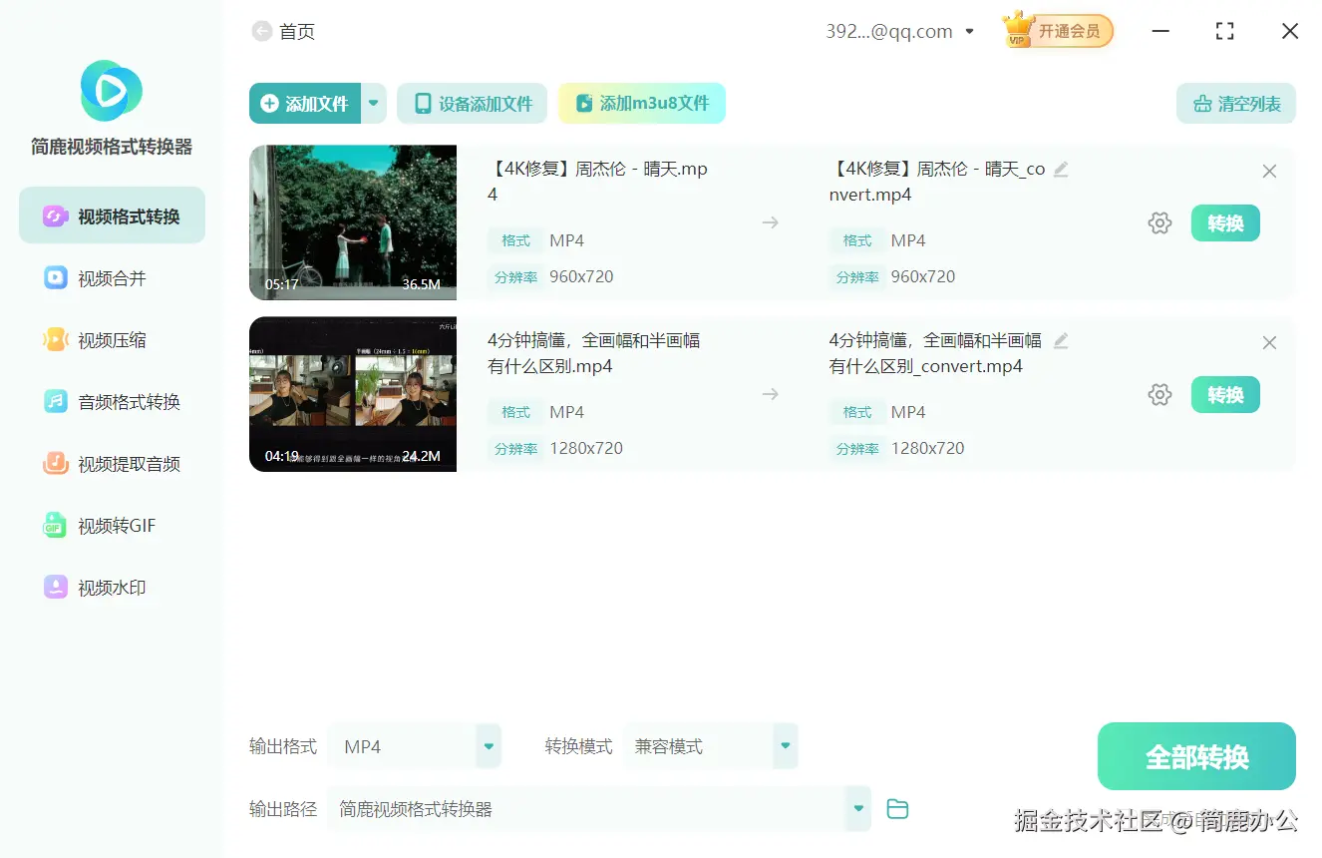Click 添加m3u8文件 button
The image size is (1322, 858).
[x=642, y=104]
